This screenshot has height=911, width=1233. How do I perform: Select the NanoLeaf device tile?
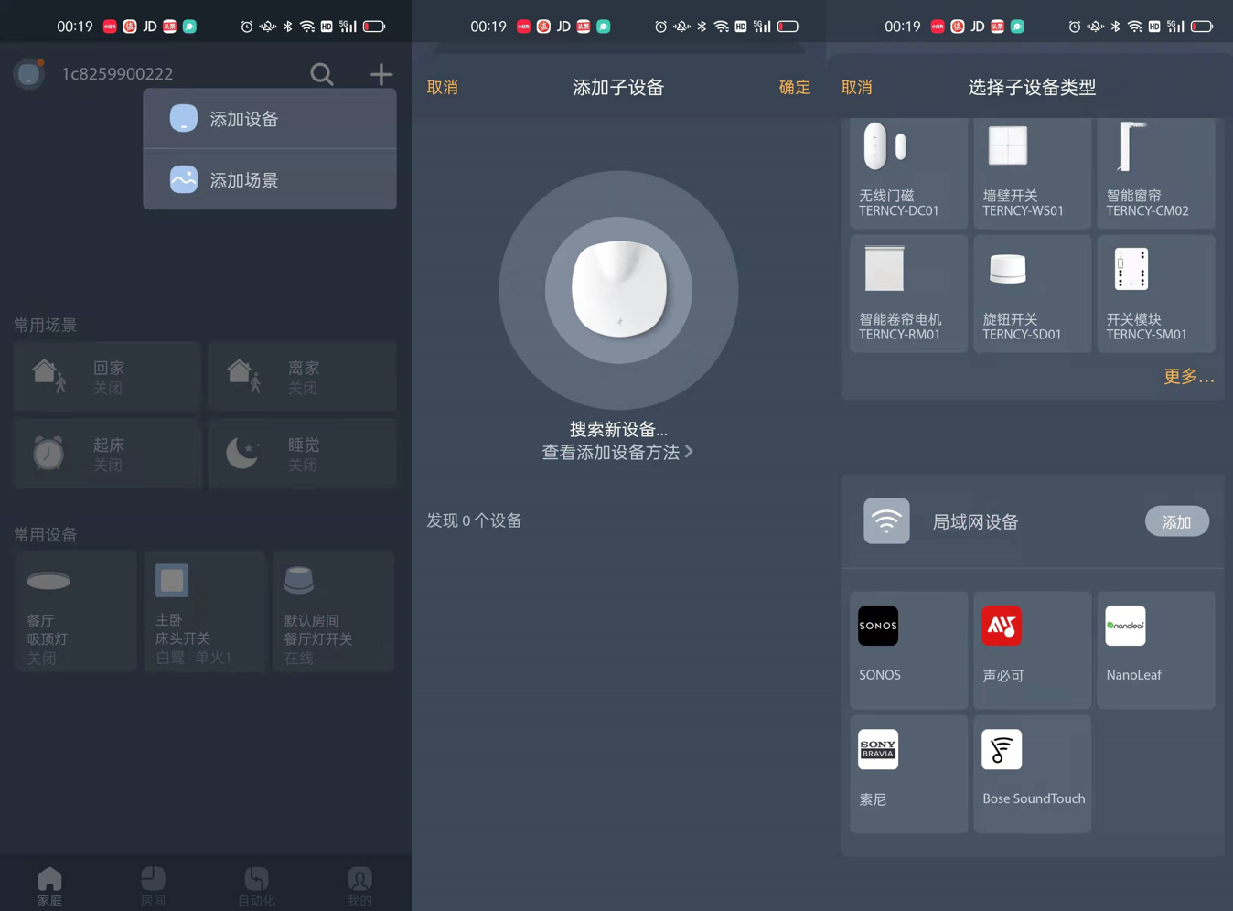[1156, 649]
